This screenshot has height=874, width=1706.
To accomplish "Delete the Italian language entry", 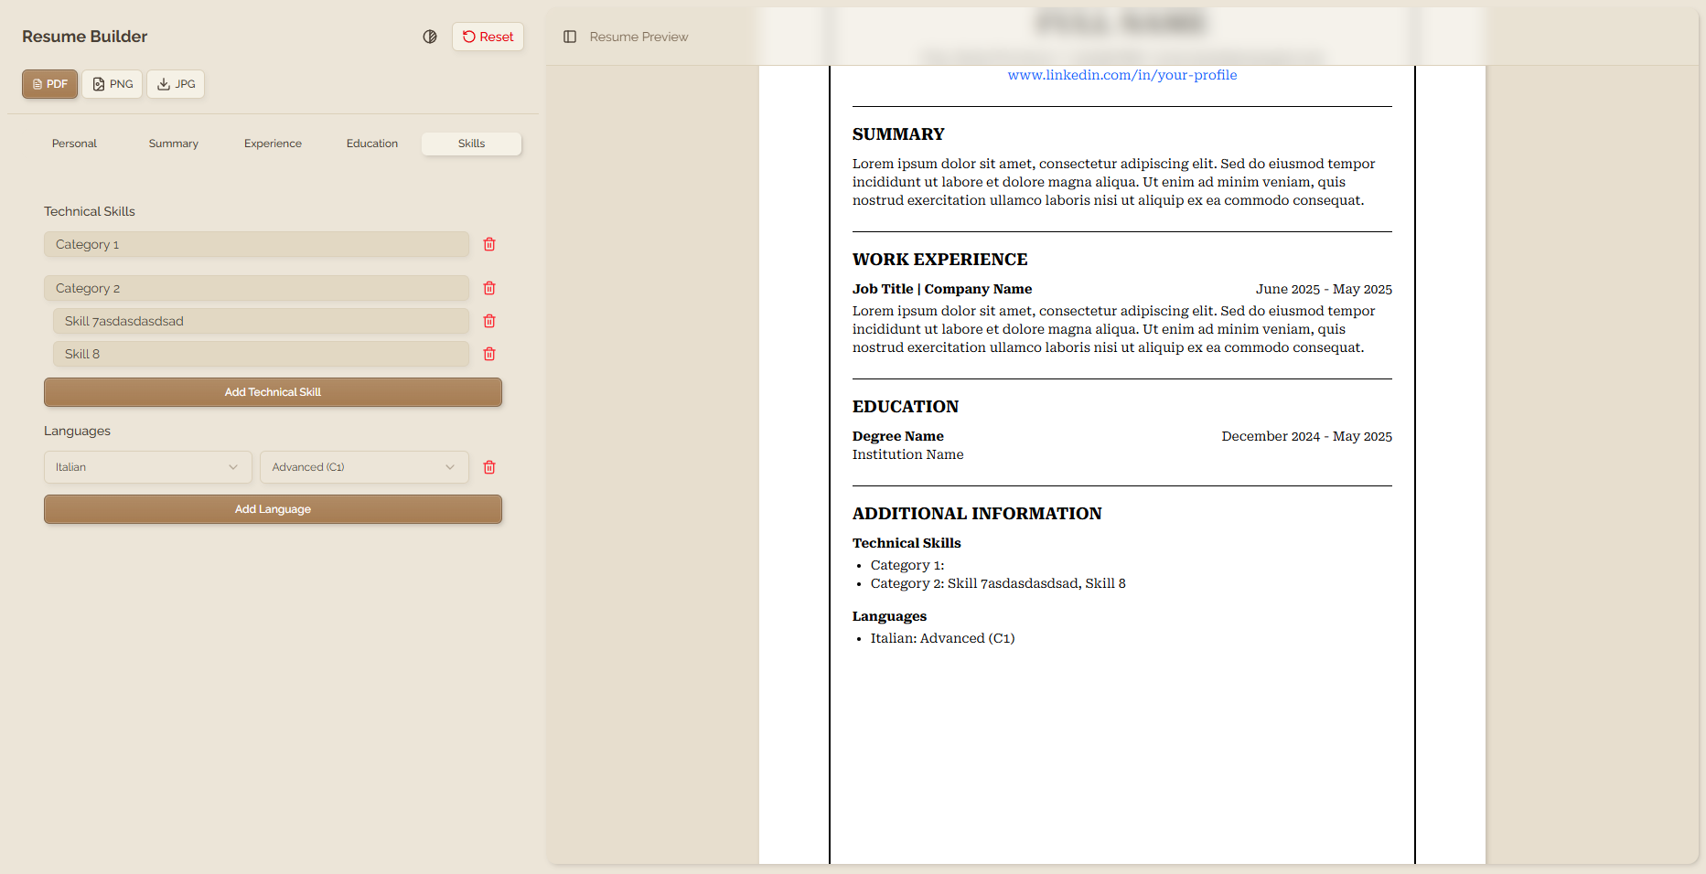I will tap(489, 467).
